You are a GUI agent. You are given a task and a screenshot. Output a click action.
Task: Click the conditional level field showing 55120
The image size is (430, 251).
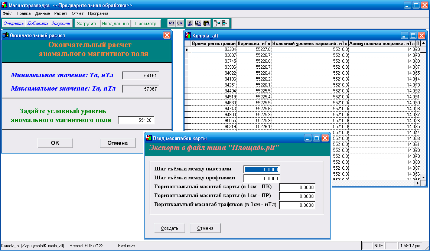(136, 120)
